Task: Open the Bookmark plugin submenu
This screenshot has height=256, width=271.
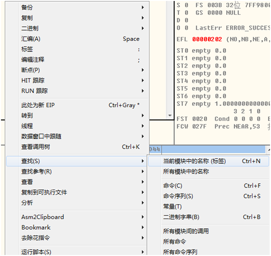Action: tap(77, 227)
